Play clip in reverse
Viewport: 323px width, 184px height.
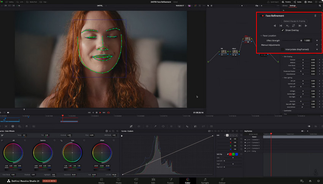click(x=93, y=113)
